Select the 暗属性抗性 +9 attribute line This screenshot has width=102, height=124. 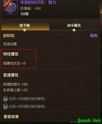tap(14, 63)
